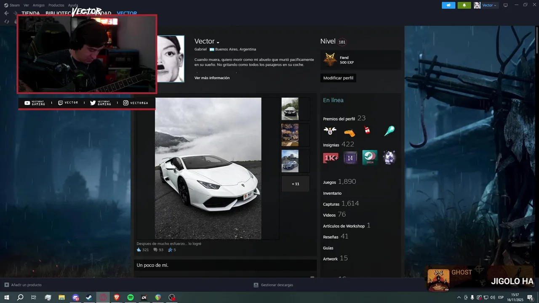The width and height of the screenshot is (539, 303).
Task: Open the Steam announcements megaphone button
Action: click(x=448, y=5)
